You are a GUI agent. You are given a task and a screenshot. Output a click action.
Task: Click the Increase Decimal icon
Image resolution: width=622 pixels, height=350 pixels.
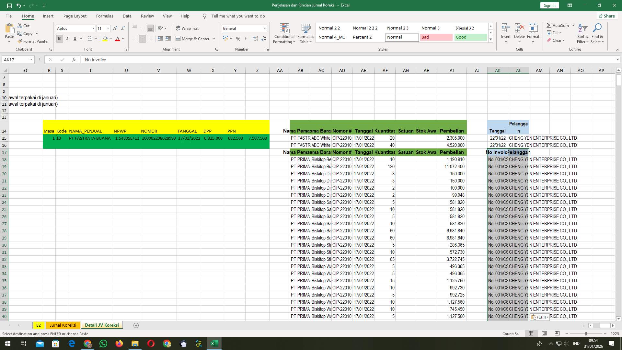256,39
